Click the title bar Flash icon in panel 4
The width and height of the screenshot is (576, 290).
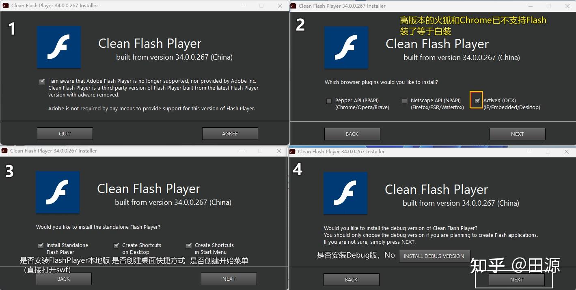coord(292,151)
